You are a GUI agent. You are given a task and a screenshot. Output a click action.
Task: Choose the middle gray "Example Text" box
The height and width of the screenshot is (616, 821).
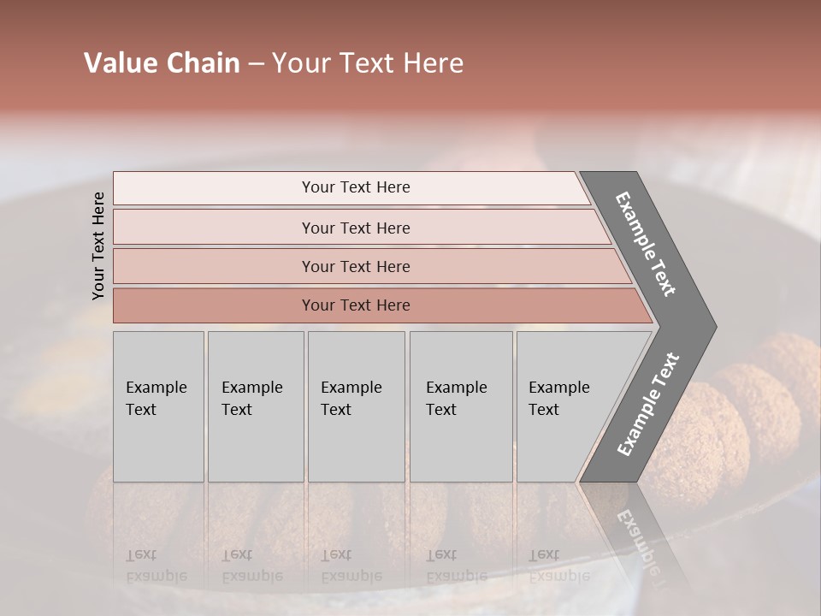[x=356, y=406]
